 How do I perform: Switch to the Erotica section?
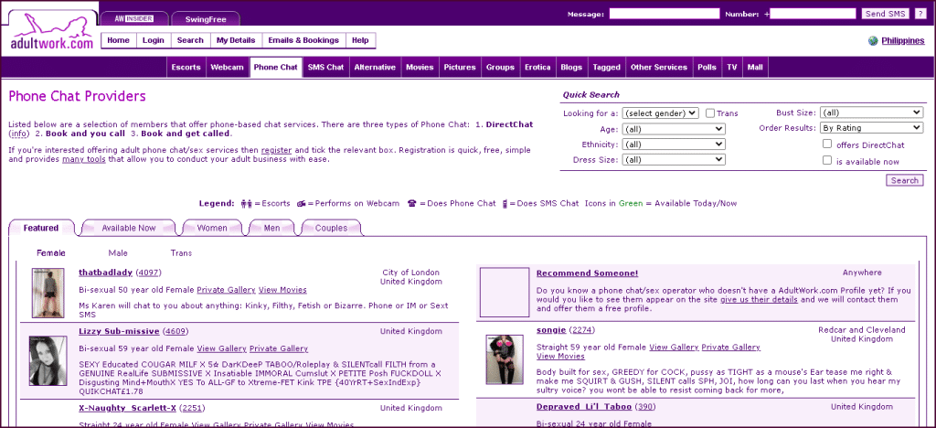click(537, 68)
